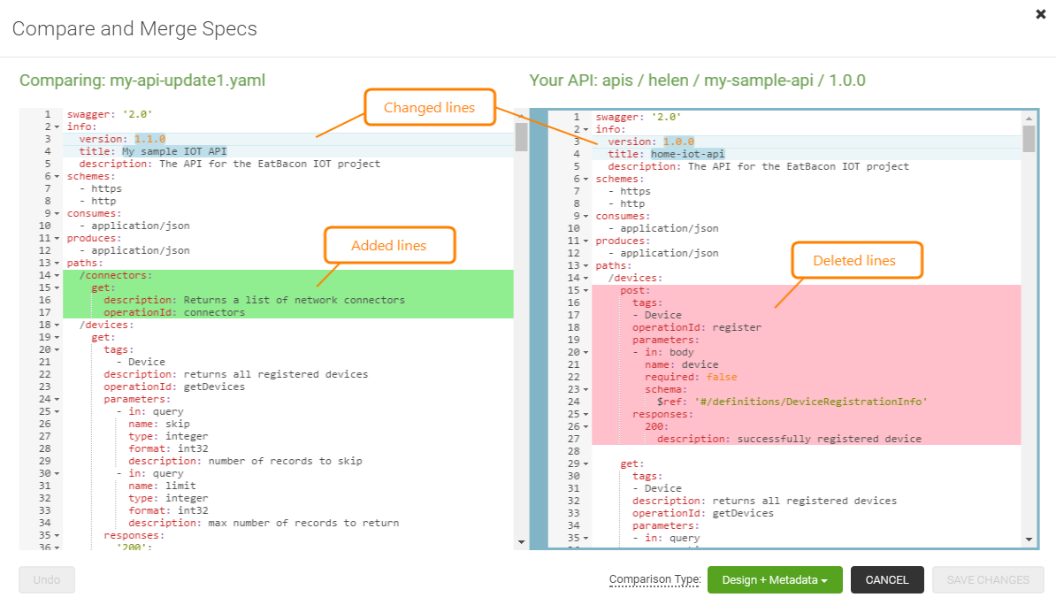Click title 'home-iot-api' in right pane
The height and width of the screenshot is (605, 1056).
pyautogui.click(x=687, y=154)
